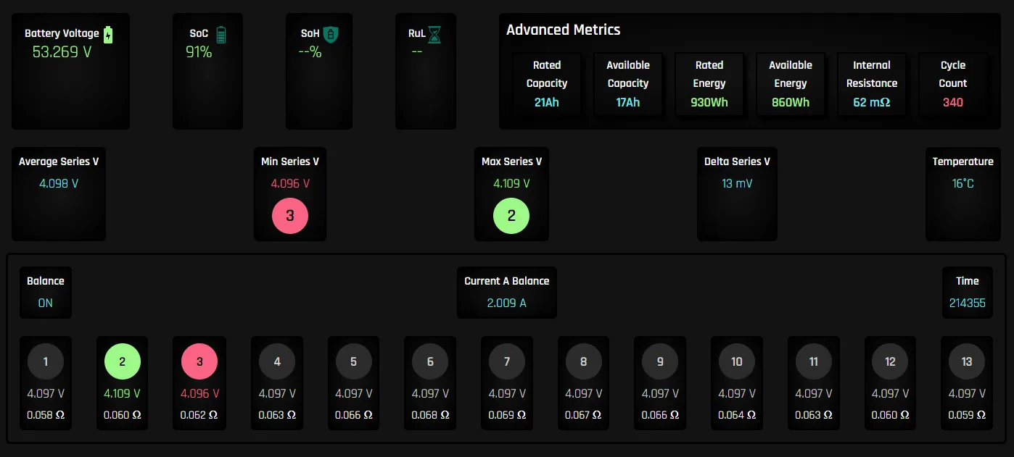Click the RuL hourglass icon
Viewport: 1014px width, 457px height.
(x=434, y=34)
